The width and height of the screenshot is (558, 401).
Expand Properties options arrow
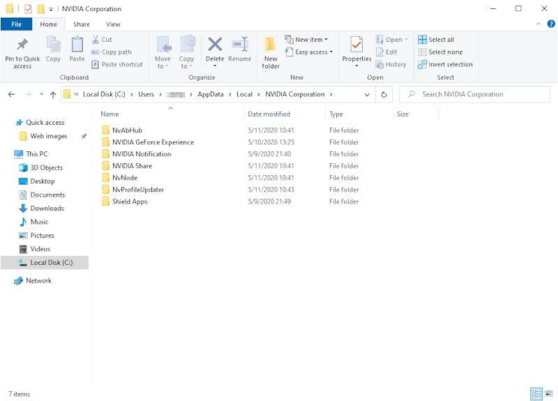coord(356,66)
